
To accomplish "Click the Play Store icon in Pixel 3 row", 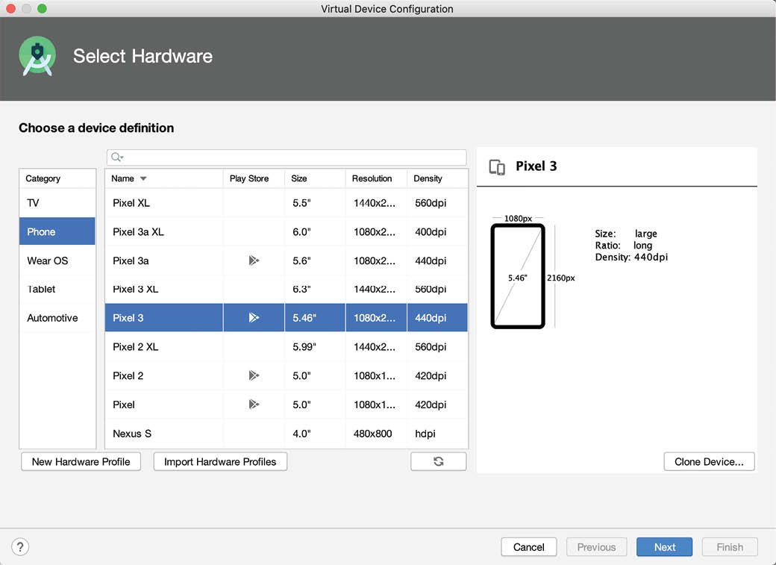I will [x=254, y=318].
